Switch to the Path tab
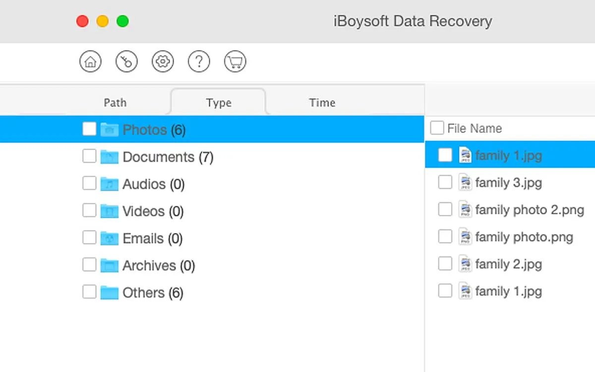 point(115,103)
